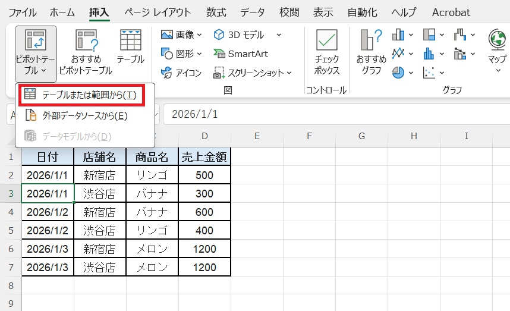Click the column chart icon
The height and width of the screenshot is (311, 510).
[398, 34]
